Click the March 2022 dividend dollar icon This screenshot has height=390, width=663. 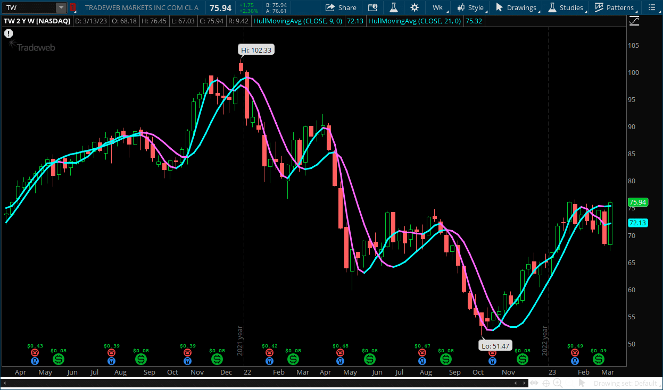pos(293,359)
